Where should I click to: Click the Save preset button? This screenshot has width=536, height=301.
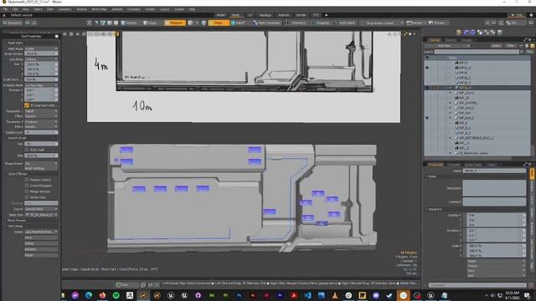tap(41, 237)
